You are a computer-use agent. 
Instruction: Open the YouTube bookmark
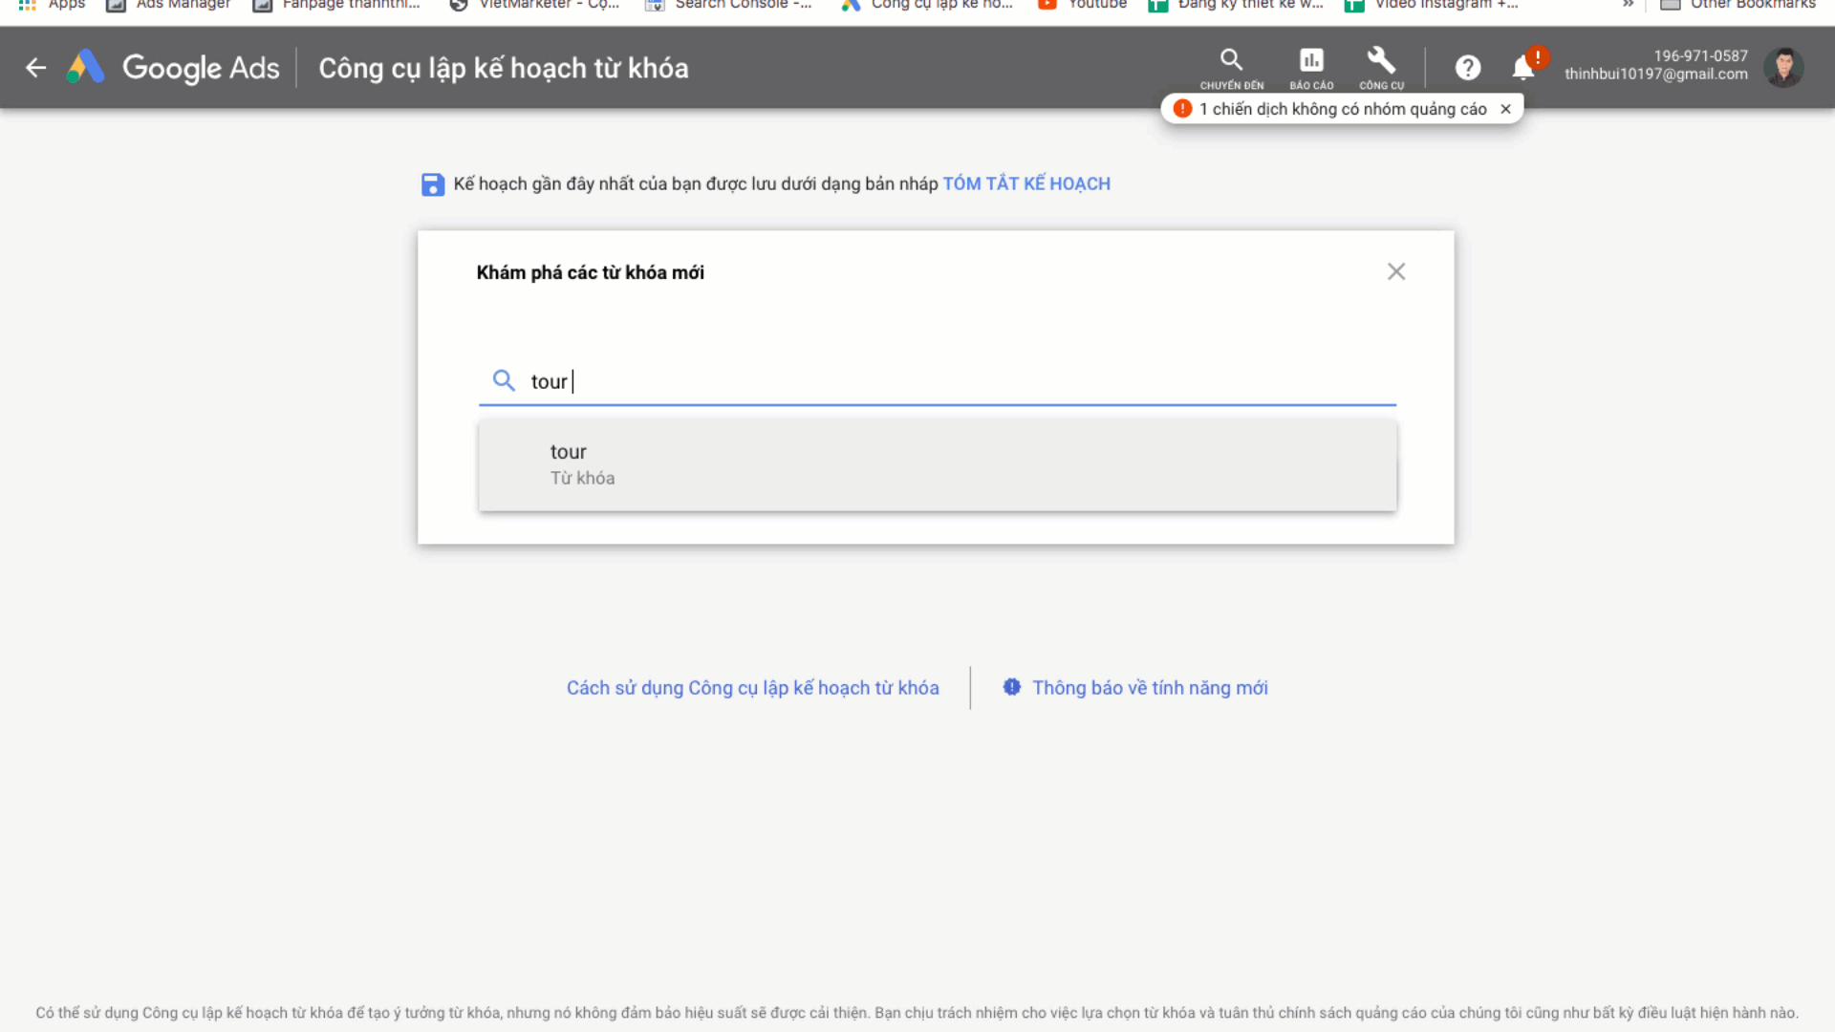click(1083, 6)
